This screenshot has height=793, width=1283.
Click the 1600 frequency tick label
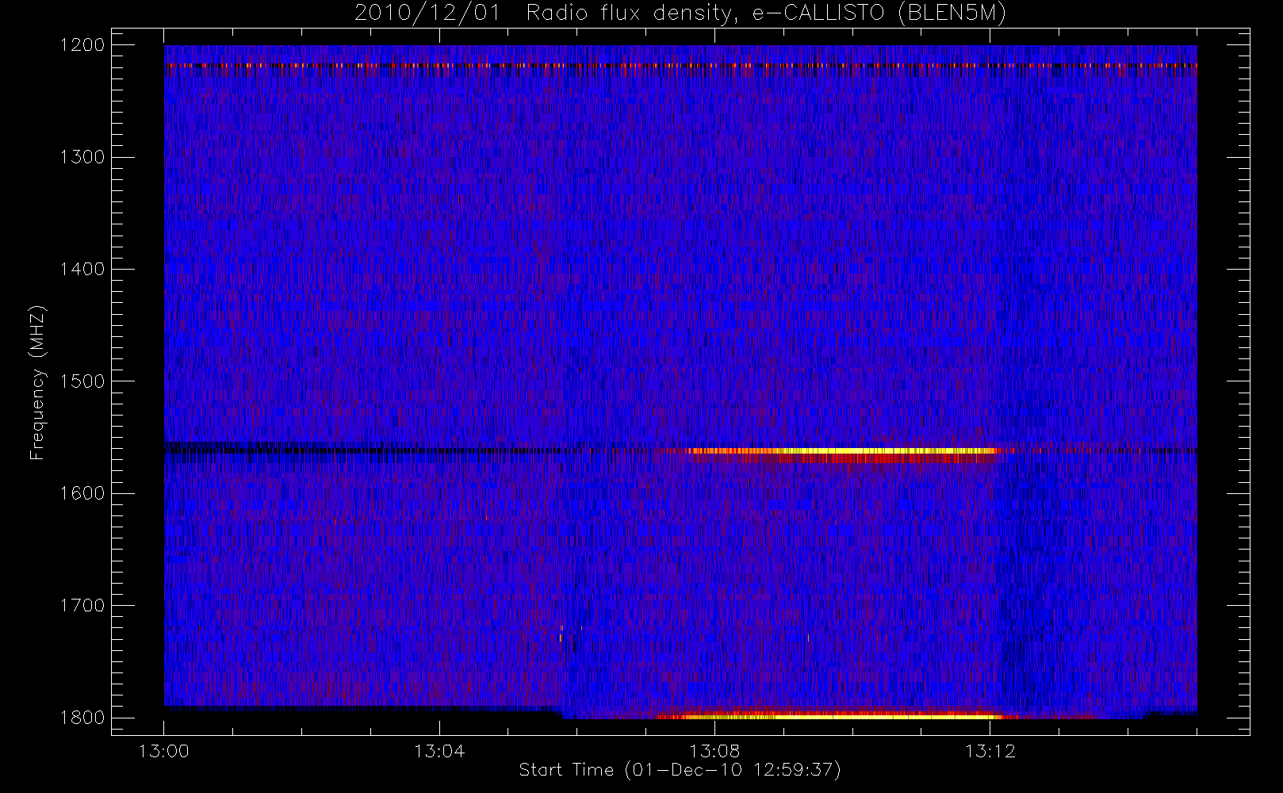pyautogui.click(x=82, y=493)
